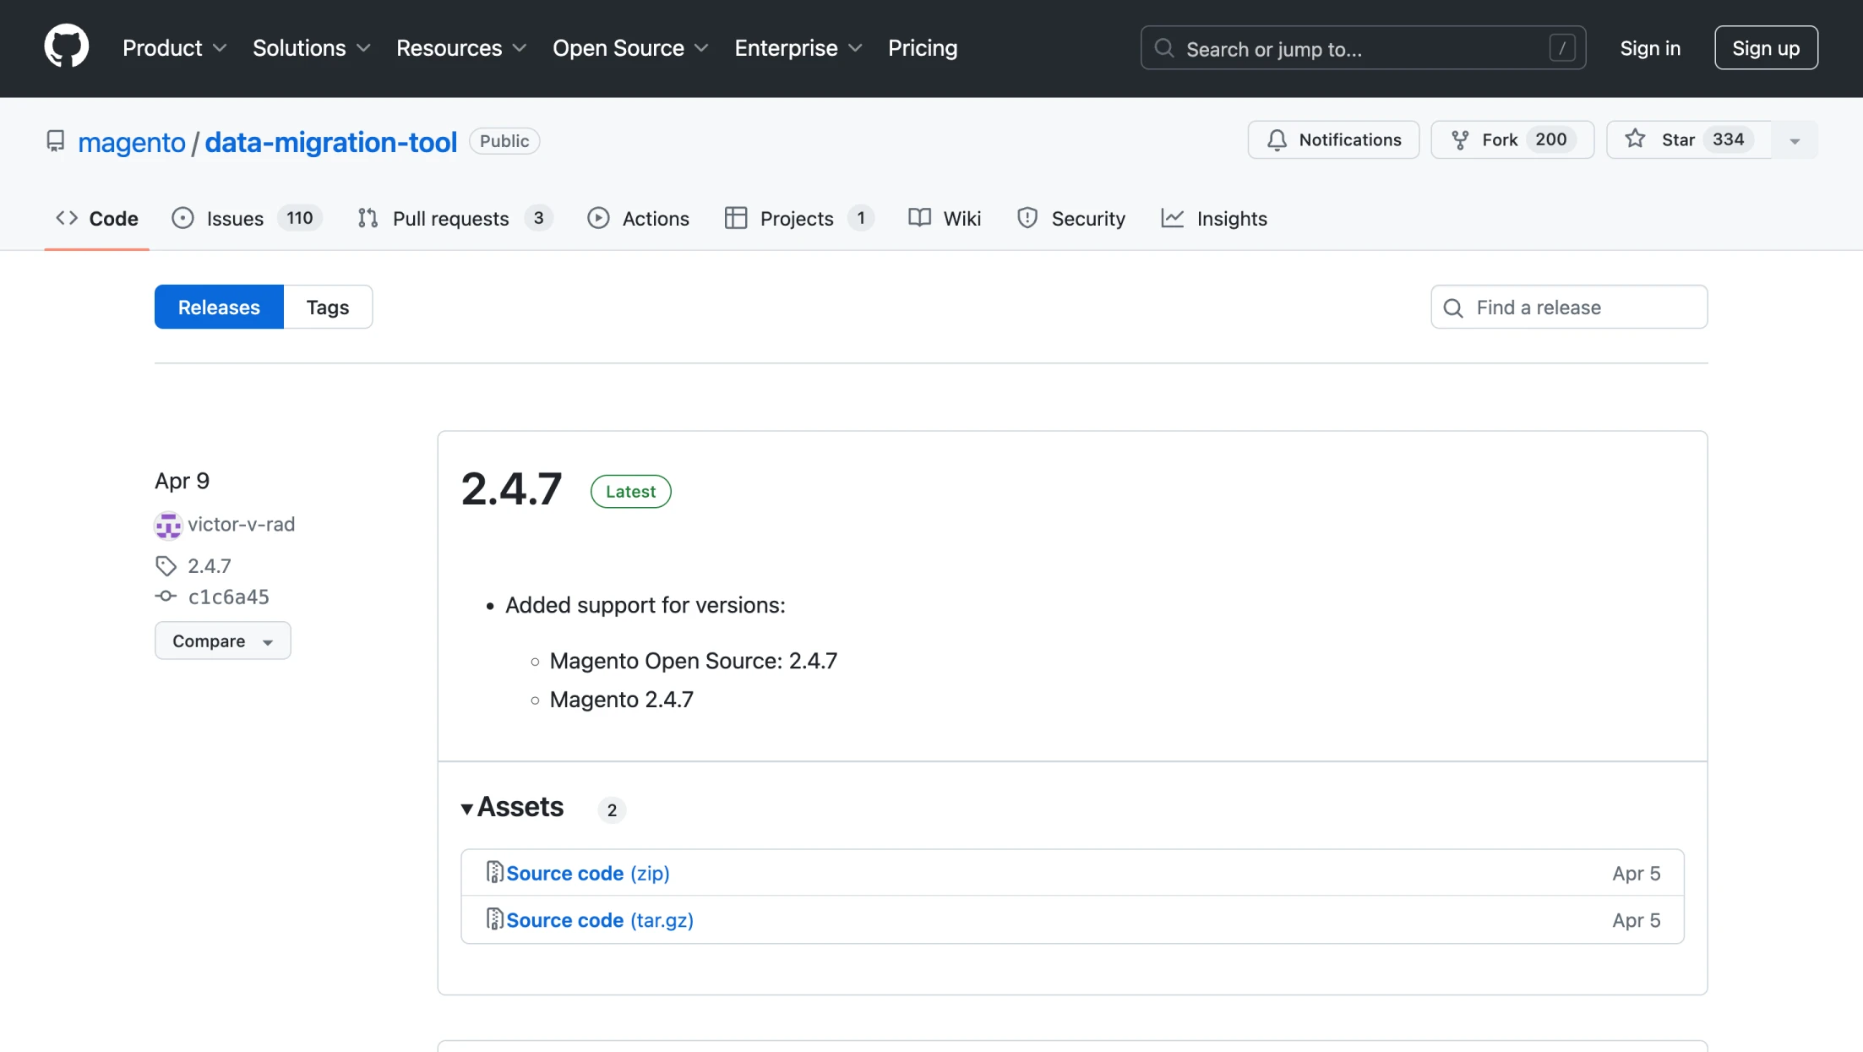Click the GitHub octocat logo
Screen dimensions: 1863x1052
pyautogui.click(x=66, y=47)
